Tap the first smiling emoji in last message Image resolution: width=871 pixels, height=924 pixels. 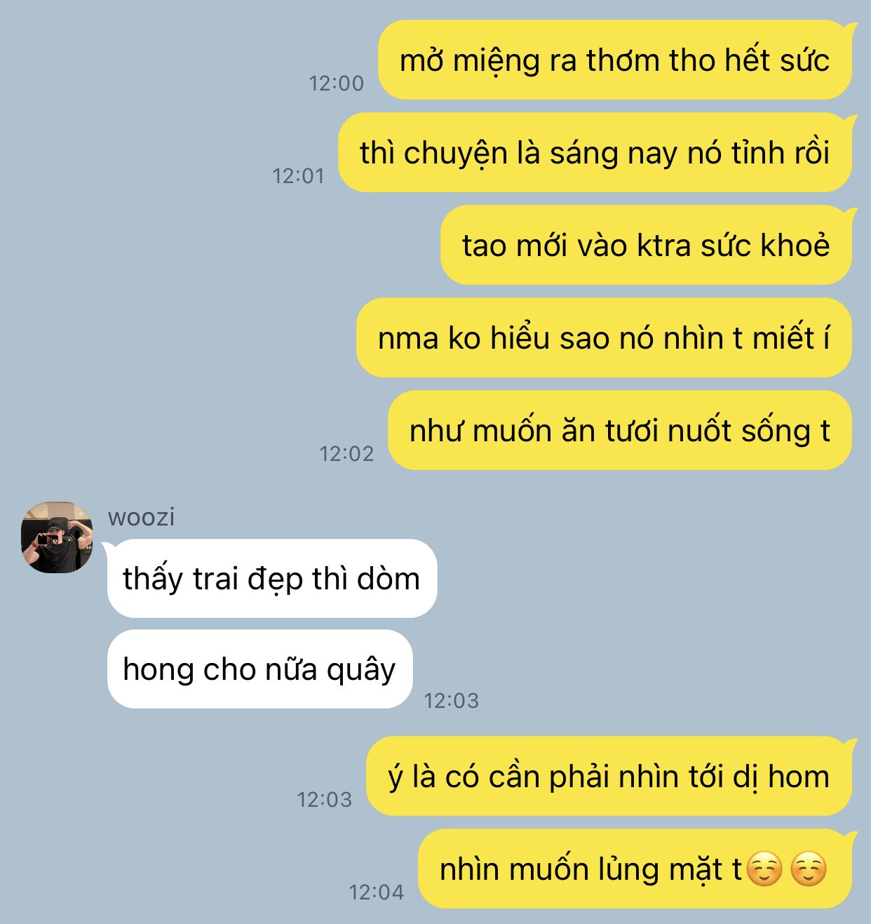[764, 870]
